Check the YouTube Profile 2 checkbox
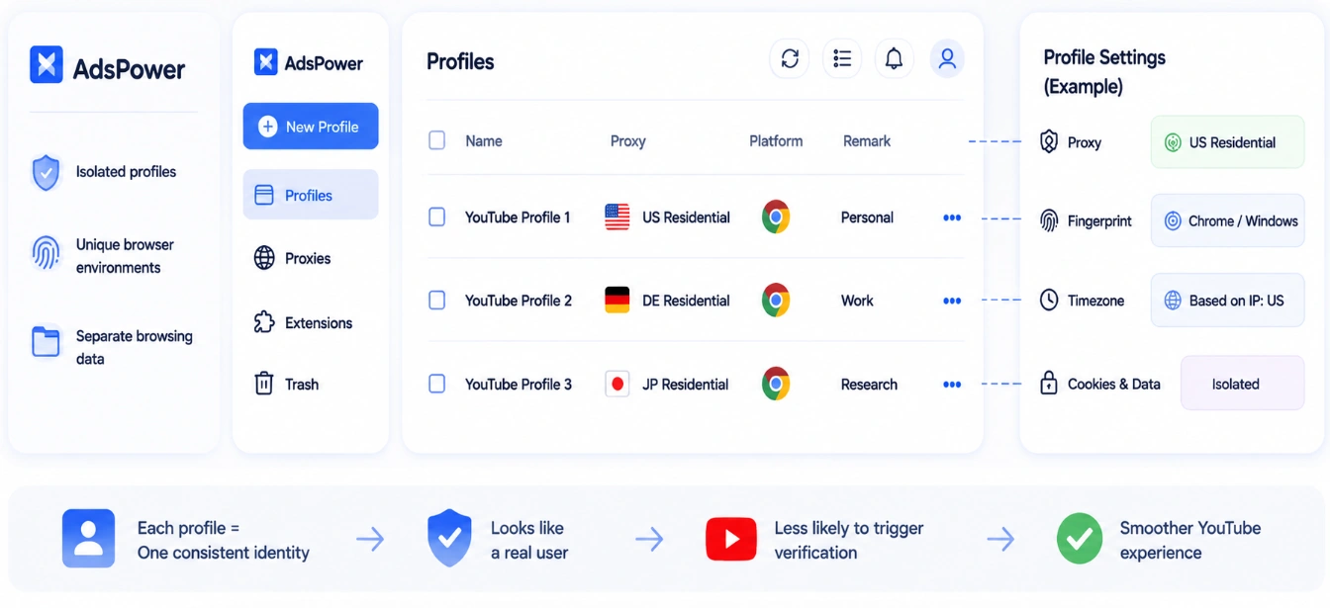This screenshot has width=1330, height=608. pos(436,300)
